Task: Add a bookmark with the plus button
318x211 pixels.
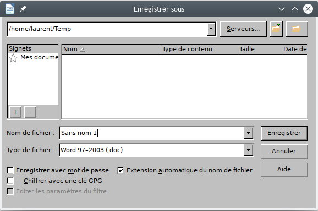Action: (15, 112)
